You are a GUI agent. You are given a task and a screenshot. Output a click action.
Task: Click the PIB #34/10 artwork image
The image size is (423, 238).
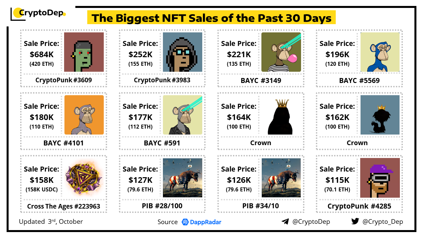(x=281, y=178)
